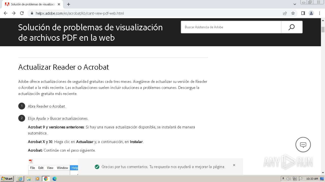Share this page icon in address bar
Screen dimensions: 325x182
285,13
